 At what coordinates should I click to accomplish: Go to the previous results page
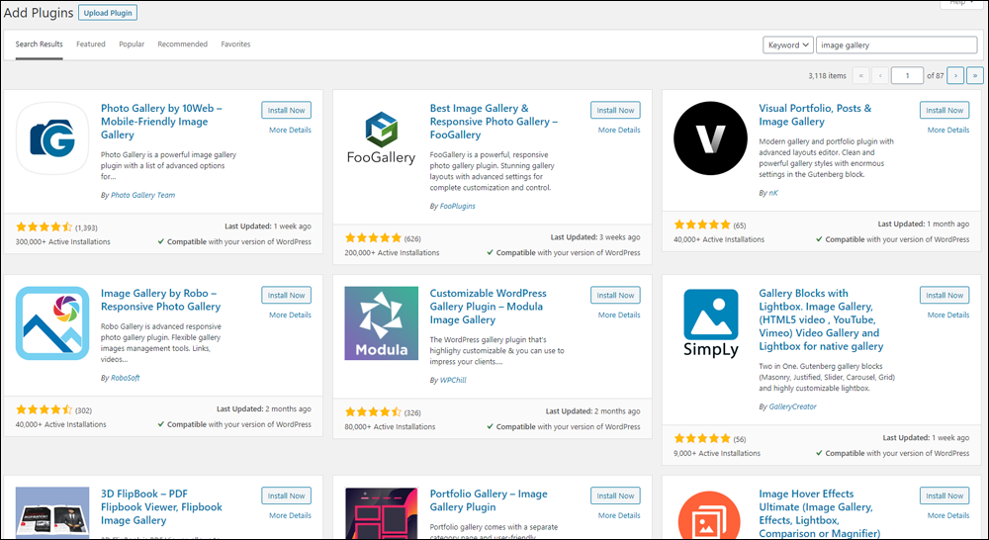[880, 76]
